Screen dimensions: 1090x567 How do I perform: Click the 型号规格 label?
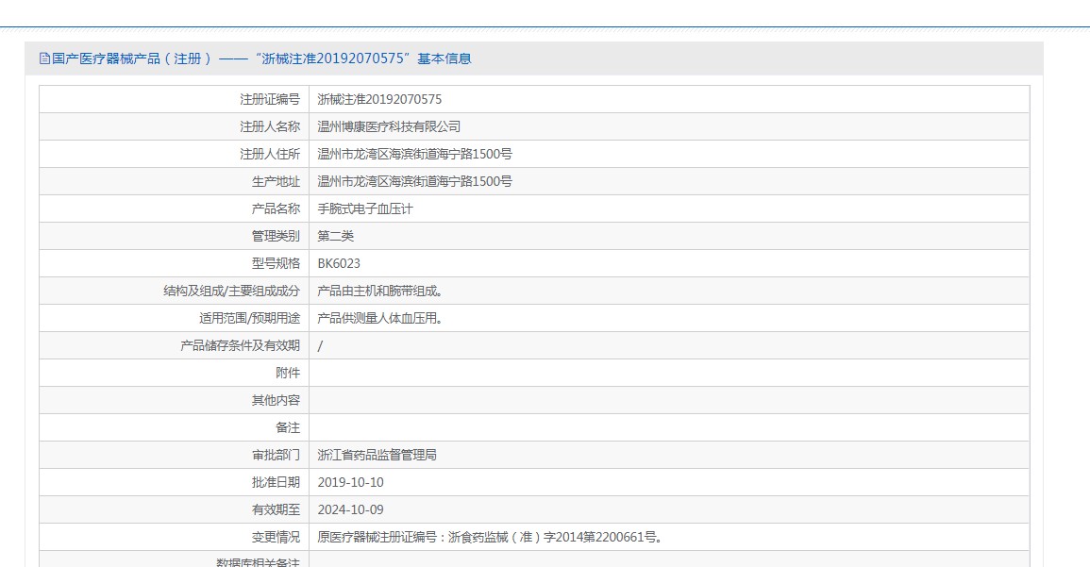(x=276, y=263)
